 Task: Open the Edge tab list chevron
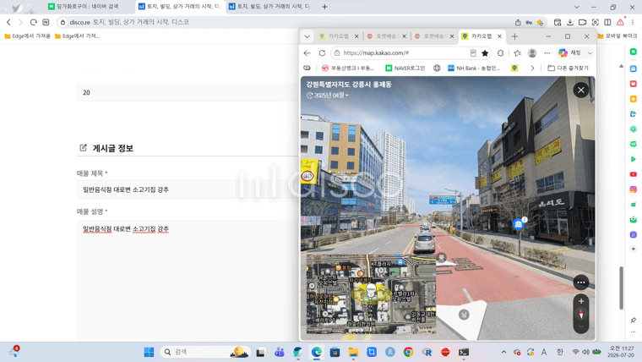(307, 36)
